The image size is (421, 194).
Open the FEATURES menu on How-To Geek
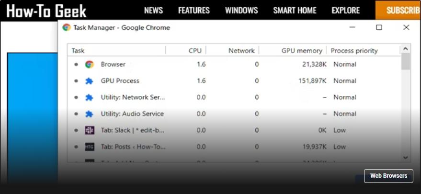pos(194,11)
